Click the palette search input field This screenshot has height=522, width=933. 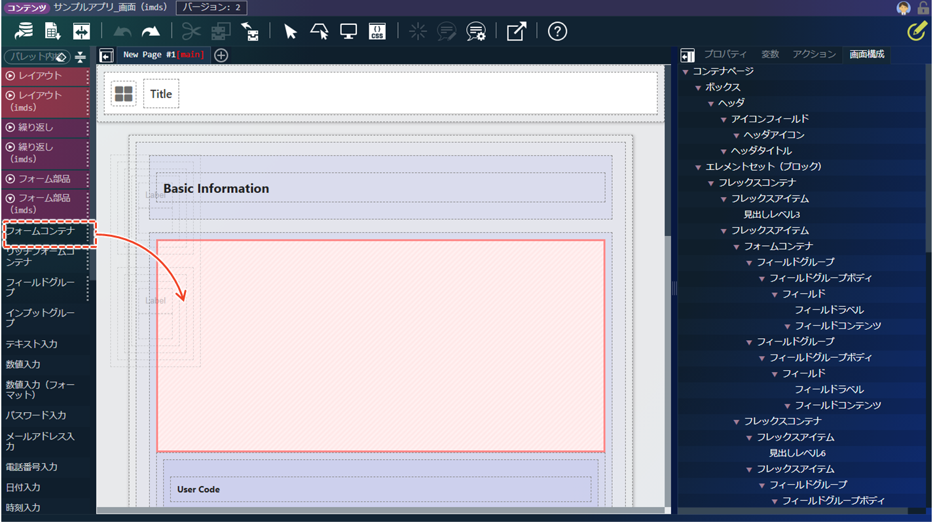(31, 57)
